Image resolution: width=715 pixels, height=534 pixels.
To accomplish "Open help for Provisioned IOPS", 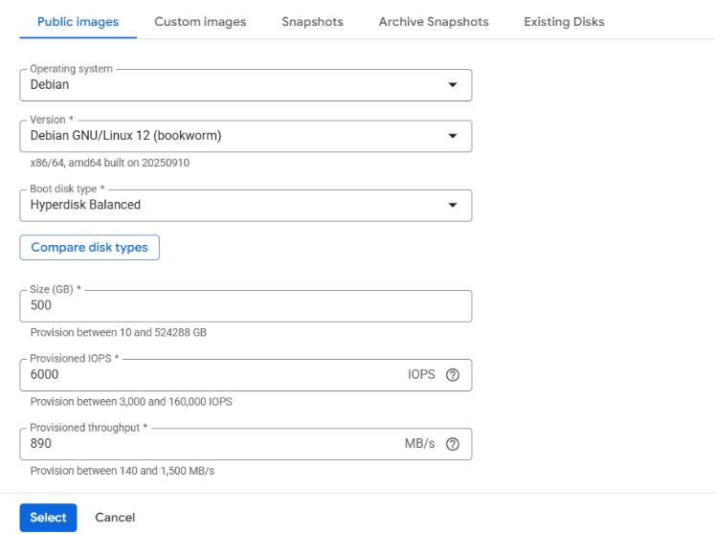I will 453,377.
